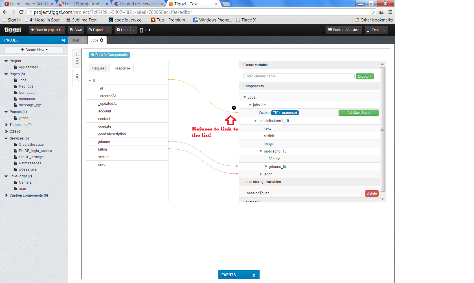Image resolution: width=474 pixels, height=283 pixels.
Task: Delete the _sessionToken storage variable
Action: pos(372,193)
